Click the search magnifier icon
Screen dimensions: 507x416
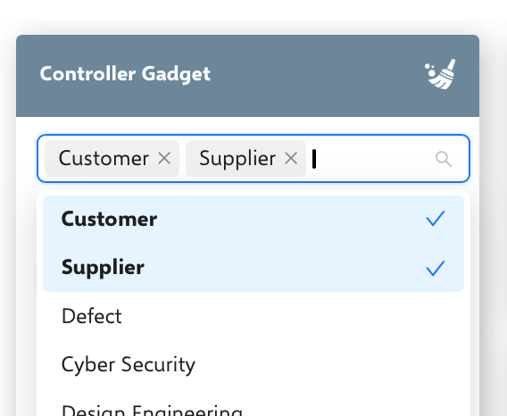pyautogui.click(x=444, y=159)
